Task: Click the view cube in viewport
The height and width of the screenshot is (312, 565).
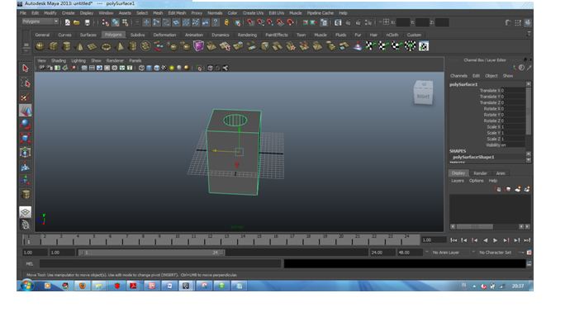Action: pyautogui.click(x=423, y=92)
